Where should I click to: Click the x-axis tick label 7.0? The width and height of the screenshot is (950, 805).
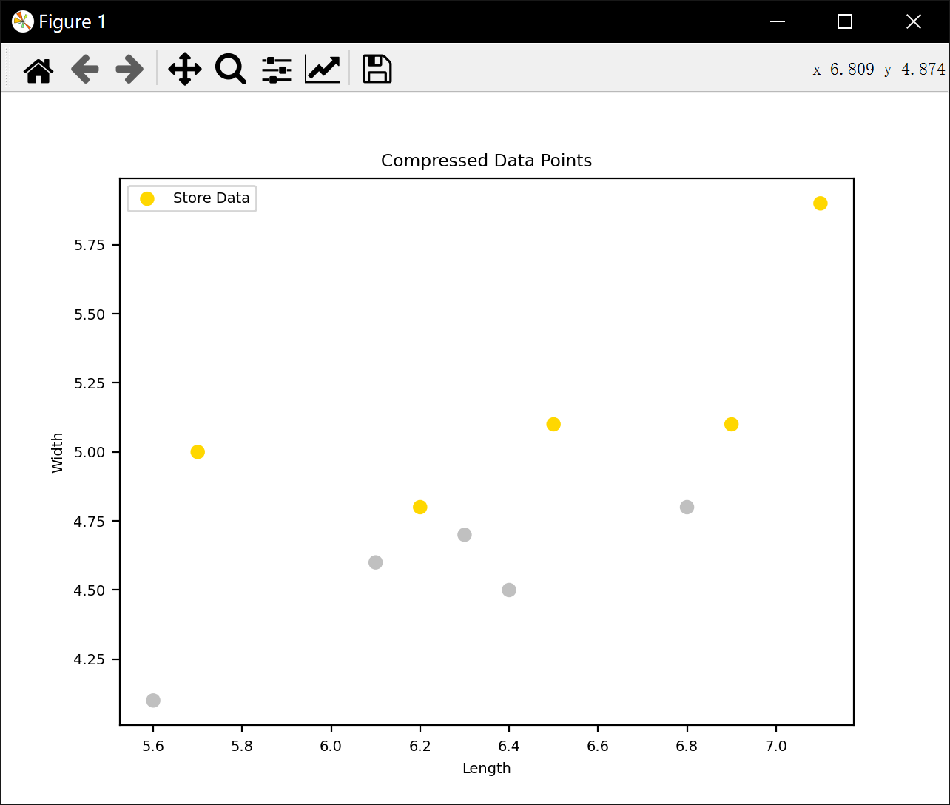point(776,746)
